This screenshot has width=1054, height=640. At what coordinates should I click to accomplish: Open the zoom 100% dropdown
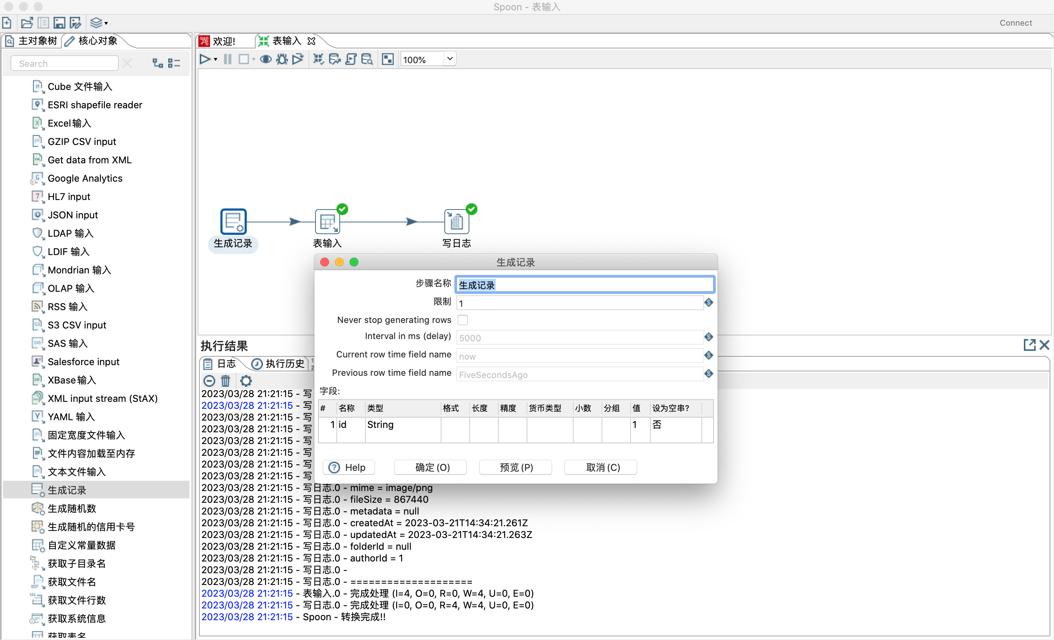pyautogui.click(x=450, y=59)
